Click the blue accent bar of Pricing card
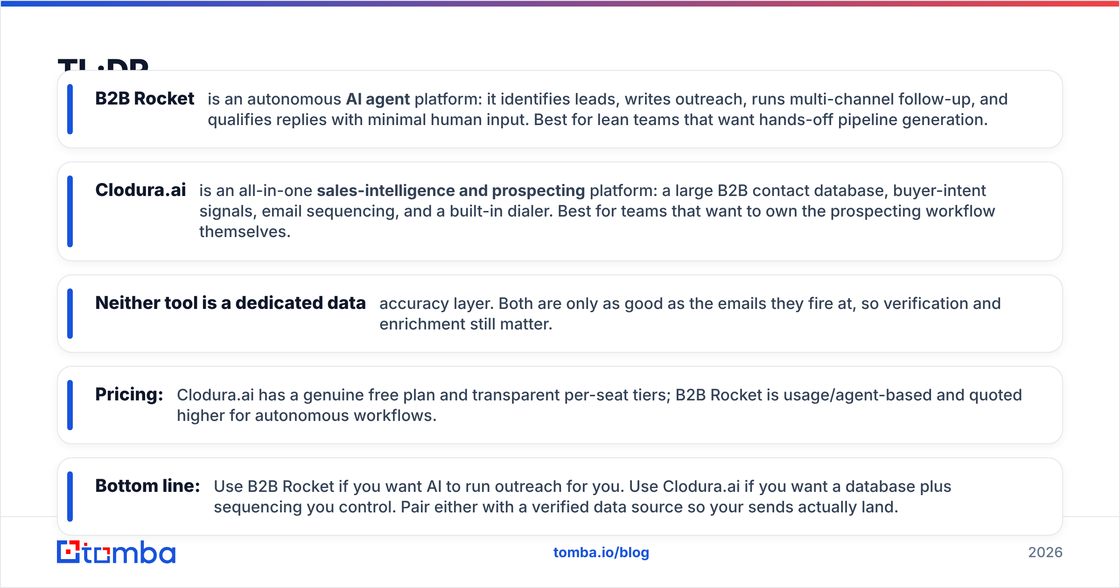The image size is (1120, 588). pyautogui.click(x=70, y=405)
